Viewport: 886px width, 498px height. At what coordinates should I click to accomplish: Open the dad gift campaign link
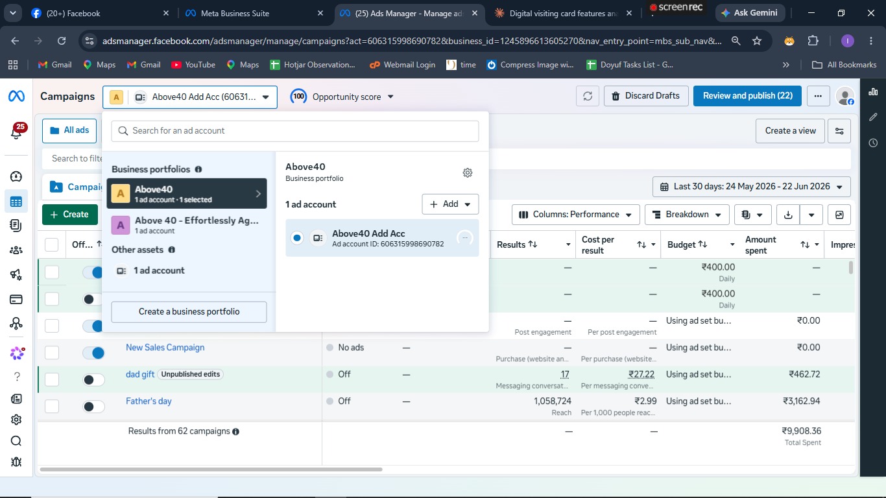tap(140, 374)
